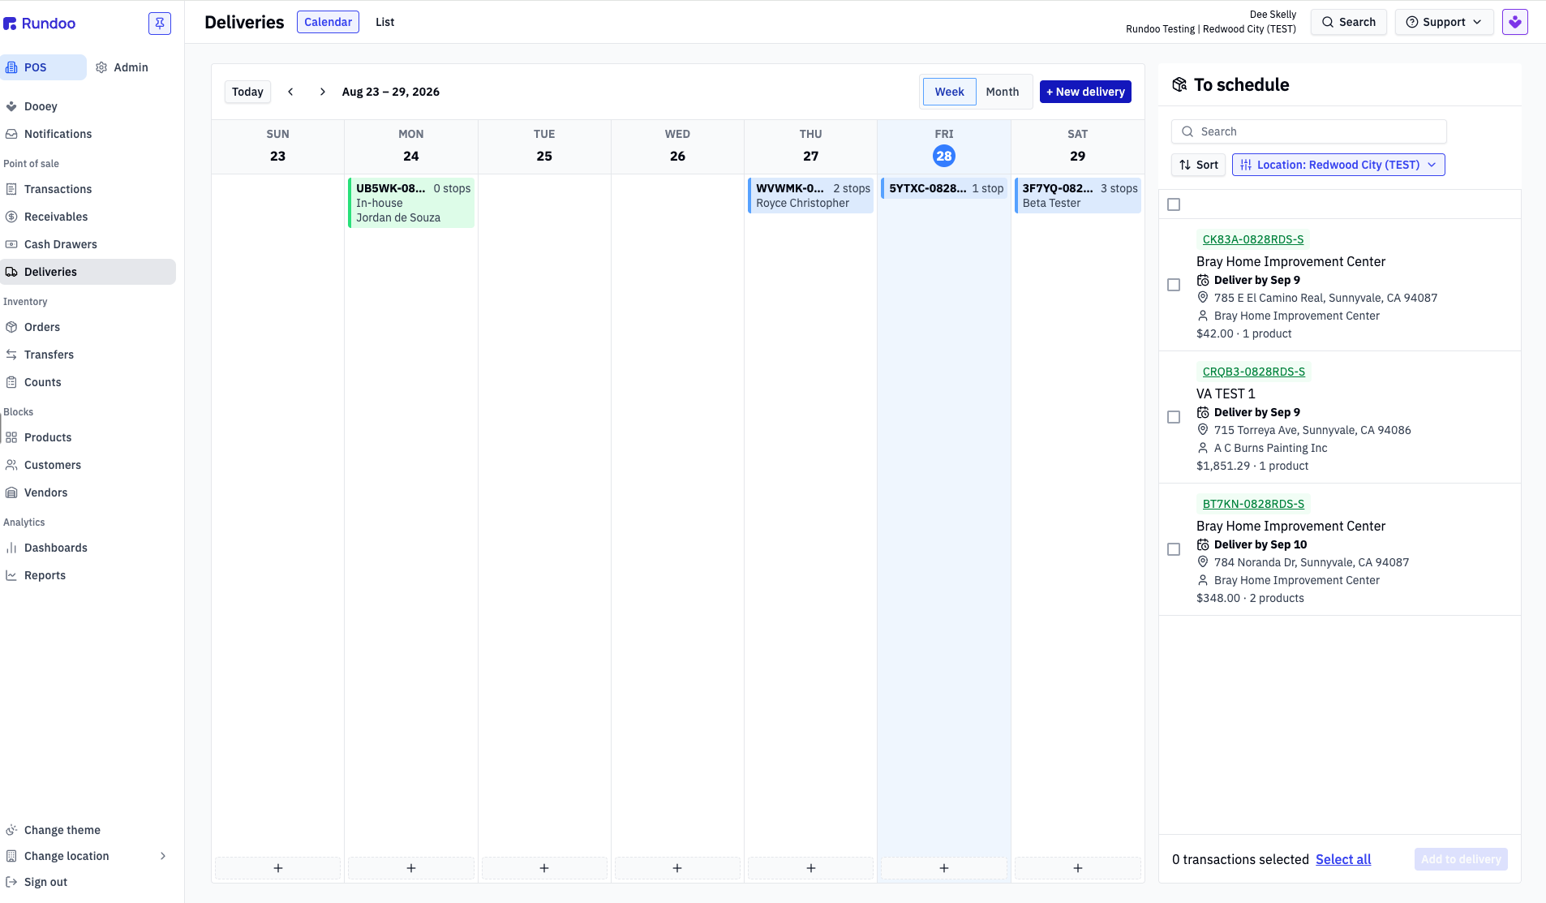Image resolution: width=1546 pixels, height=903 pixels.
Task: Select Week view
Action: 949,92
